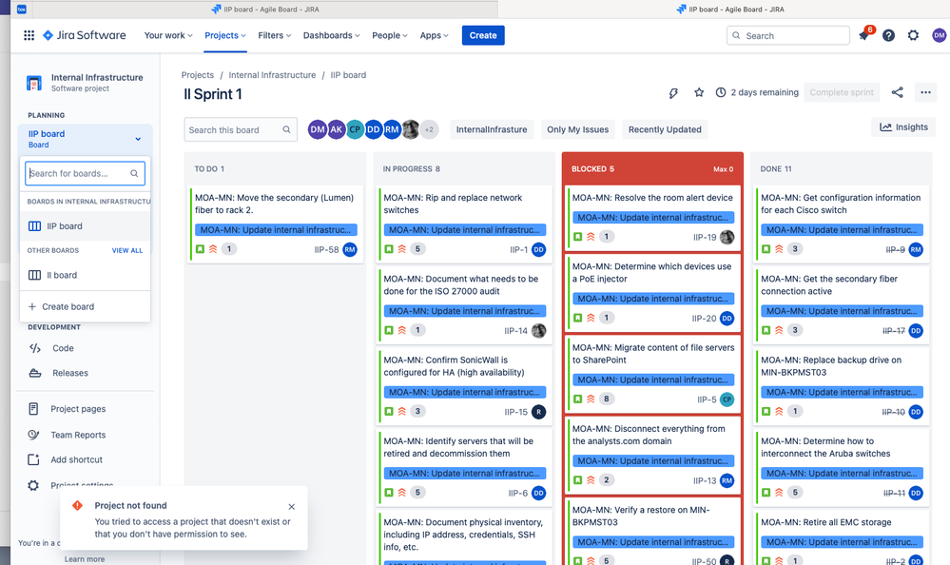Viewport: 950px width, 565px height.
Task: Open the settings gear in top bar
Action: 913,35
